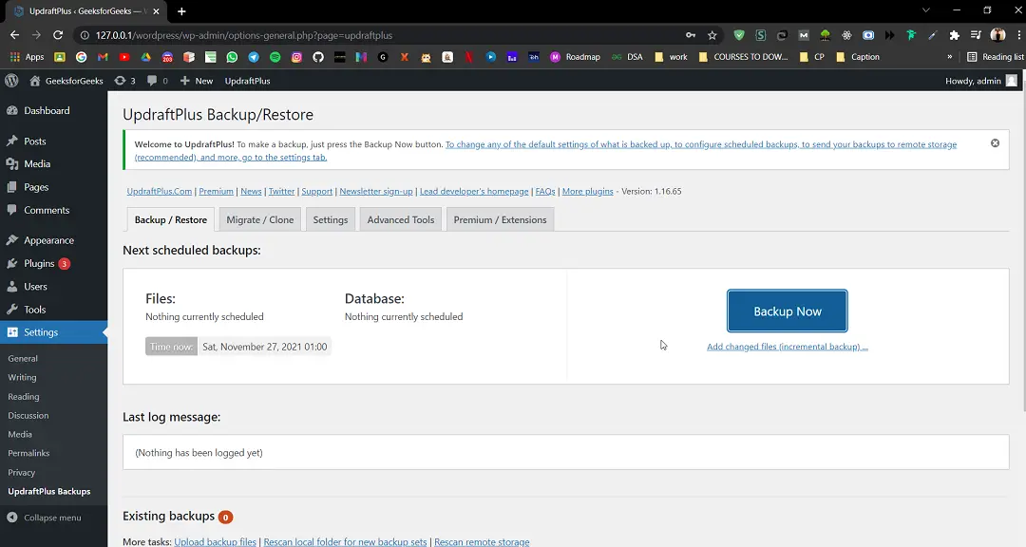This screenshot has width=1026, height=547.
Task: Open the Telegram bookmark icon
Action: point(254,57)
